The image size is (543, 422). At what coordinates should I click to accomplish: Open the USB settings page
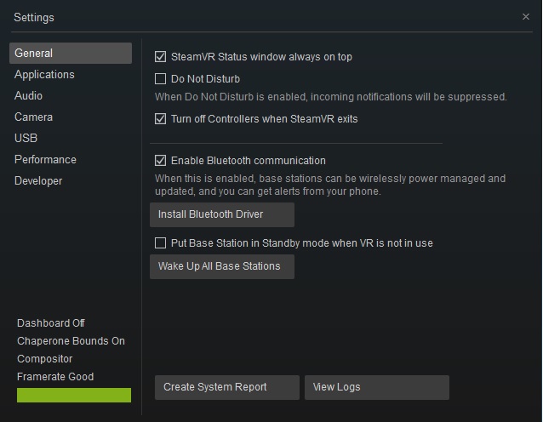pos(26,139)
